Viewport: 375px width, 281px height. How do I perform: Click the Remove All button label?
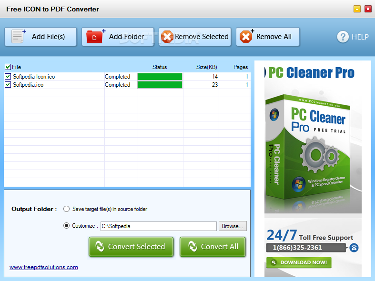tap(274, 37)
